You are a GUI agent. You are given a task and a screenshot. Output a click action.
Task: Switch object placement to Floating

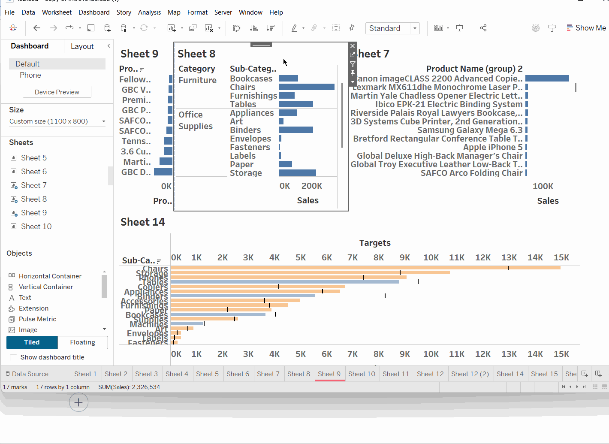click(82, 342)
